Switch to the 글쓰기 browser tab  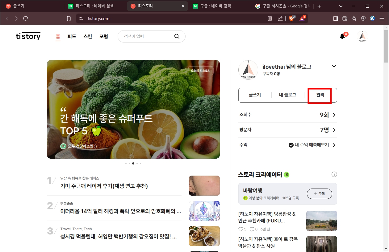click(32, 6)
